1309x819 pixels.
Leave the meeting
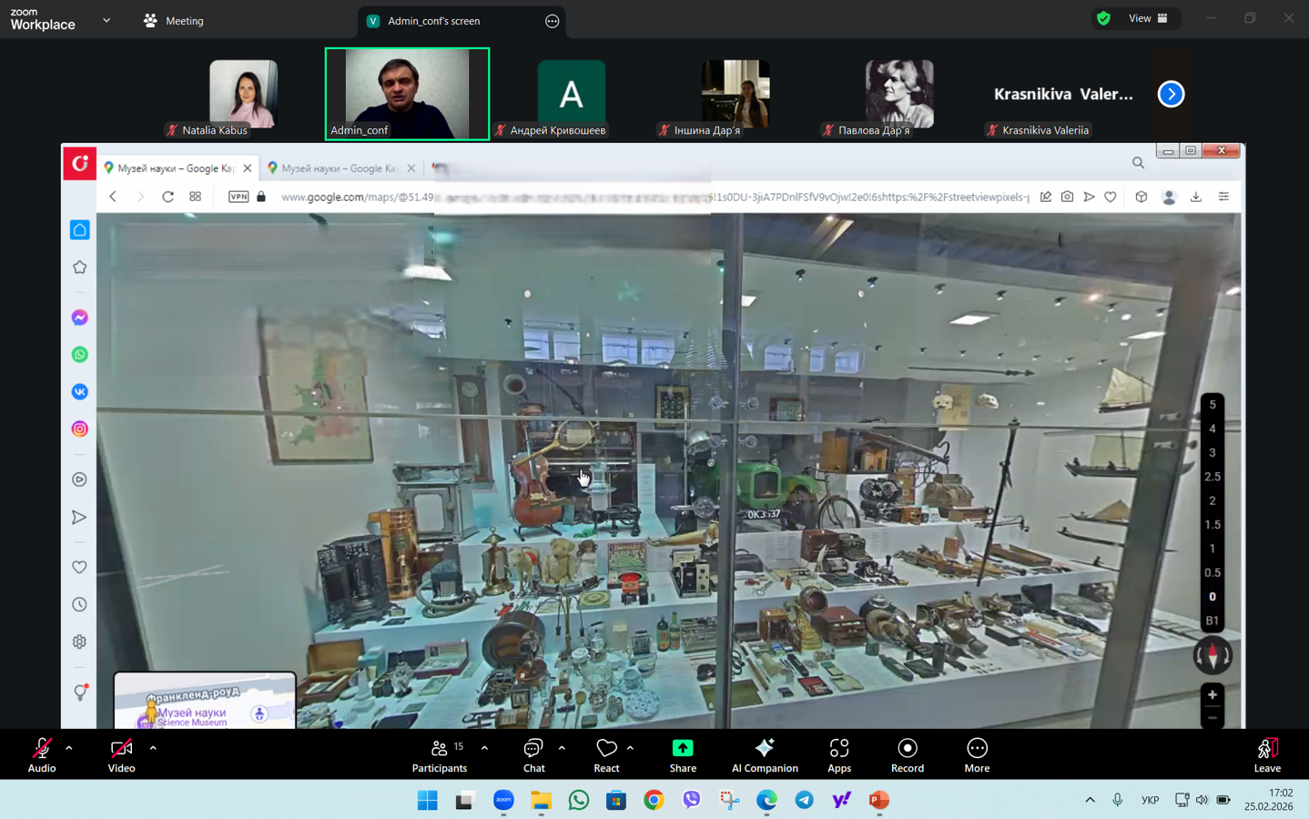coord(1266,754)
